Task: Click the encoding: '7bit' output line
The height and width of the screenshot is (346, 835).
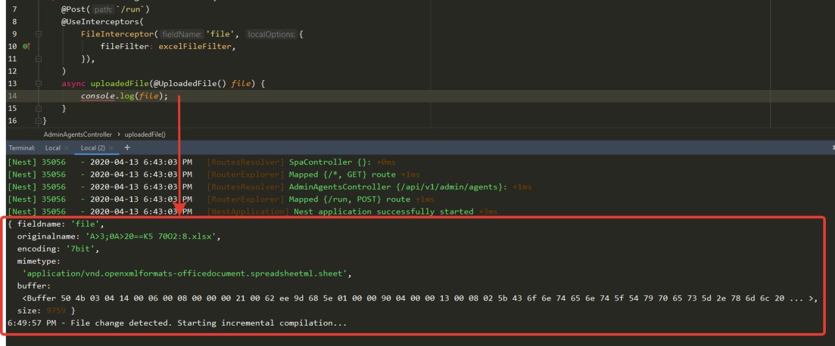Action: (57, 249)
